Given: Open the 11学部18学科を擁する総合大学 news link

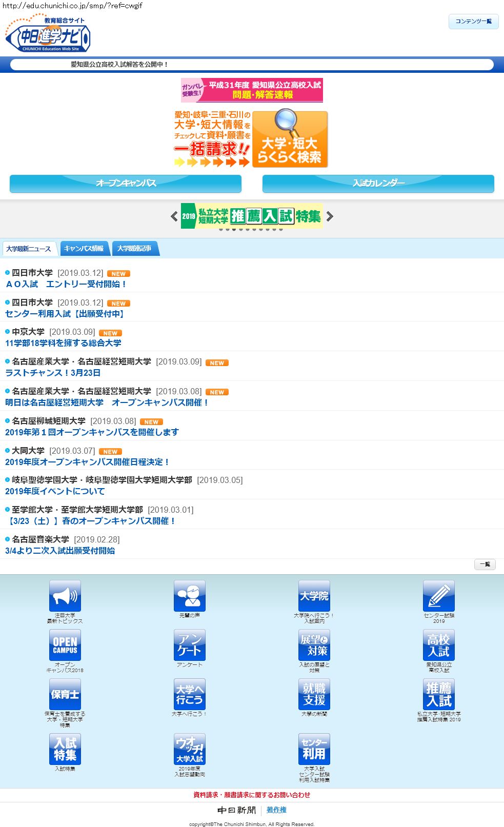Looking at the screenshot, I should 63,343.
